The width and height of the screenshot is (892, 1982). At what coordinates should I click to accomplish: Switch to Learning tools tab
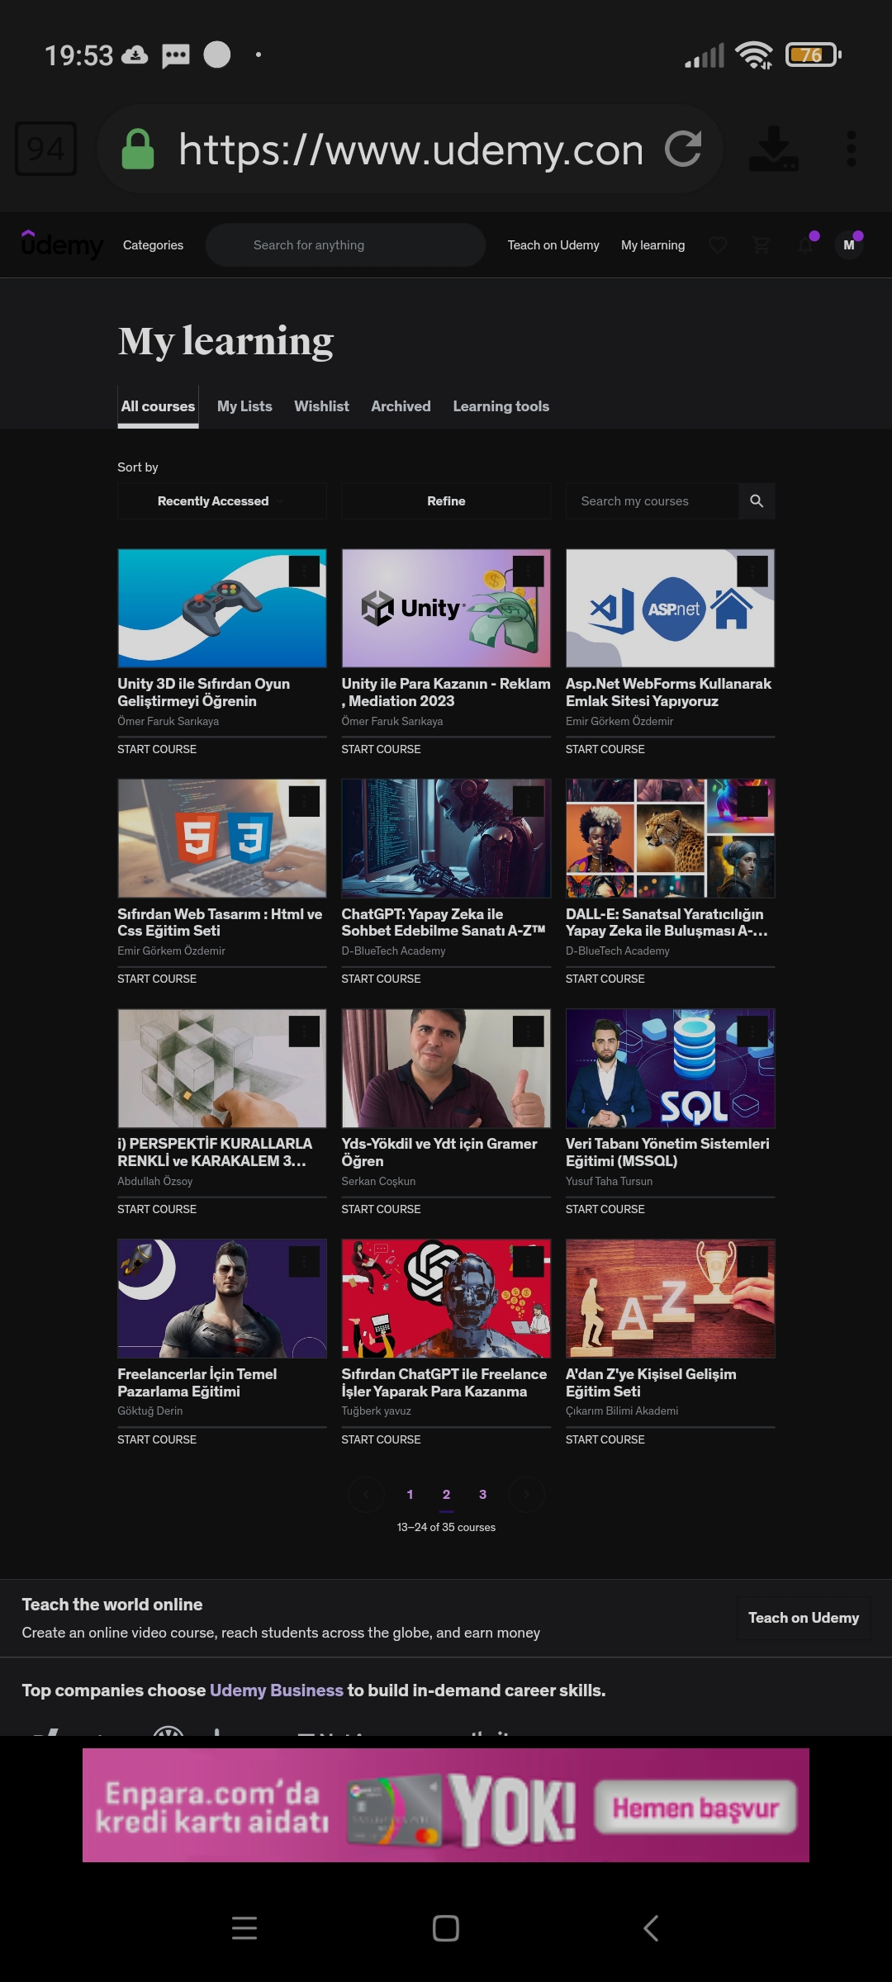(x=501, y=406)
